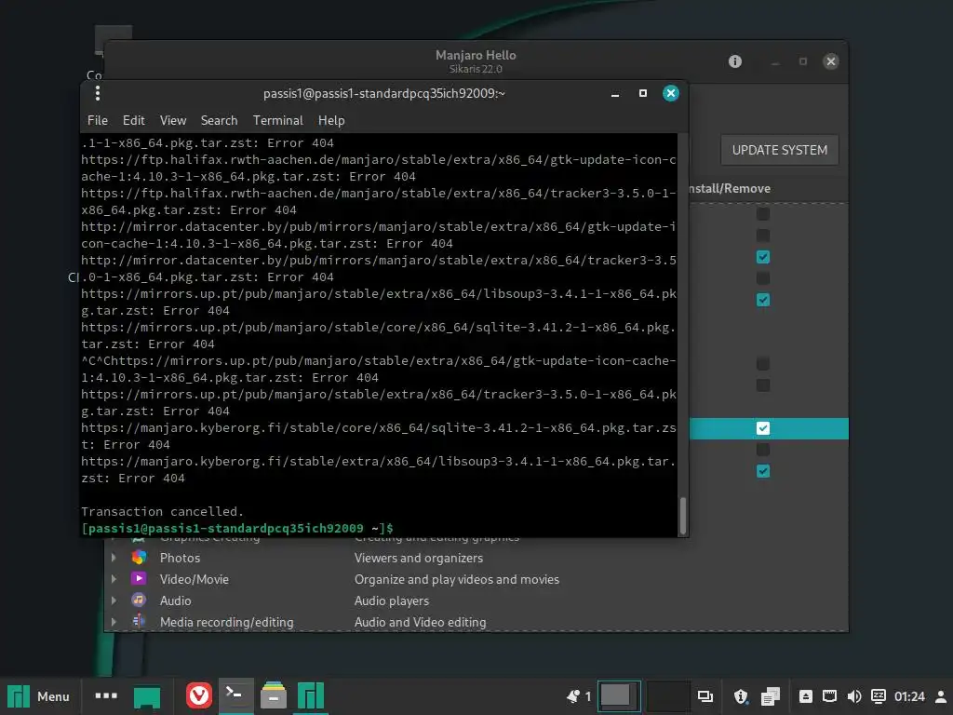
Task: Click the Video/Movie category icon
Action: (139, 579)
